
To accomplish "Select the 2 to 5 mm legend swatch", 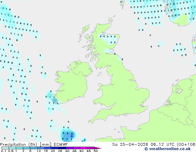I will [27, 148].
